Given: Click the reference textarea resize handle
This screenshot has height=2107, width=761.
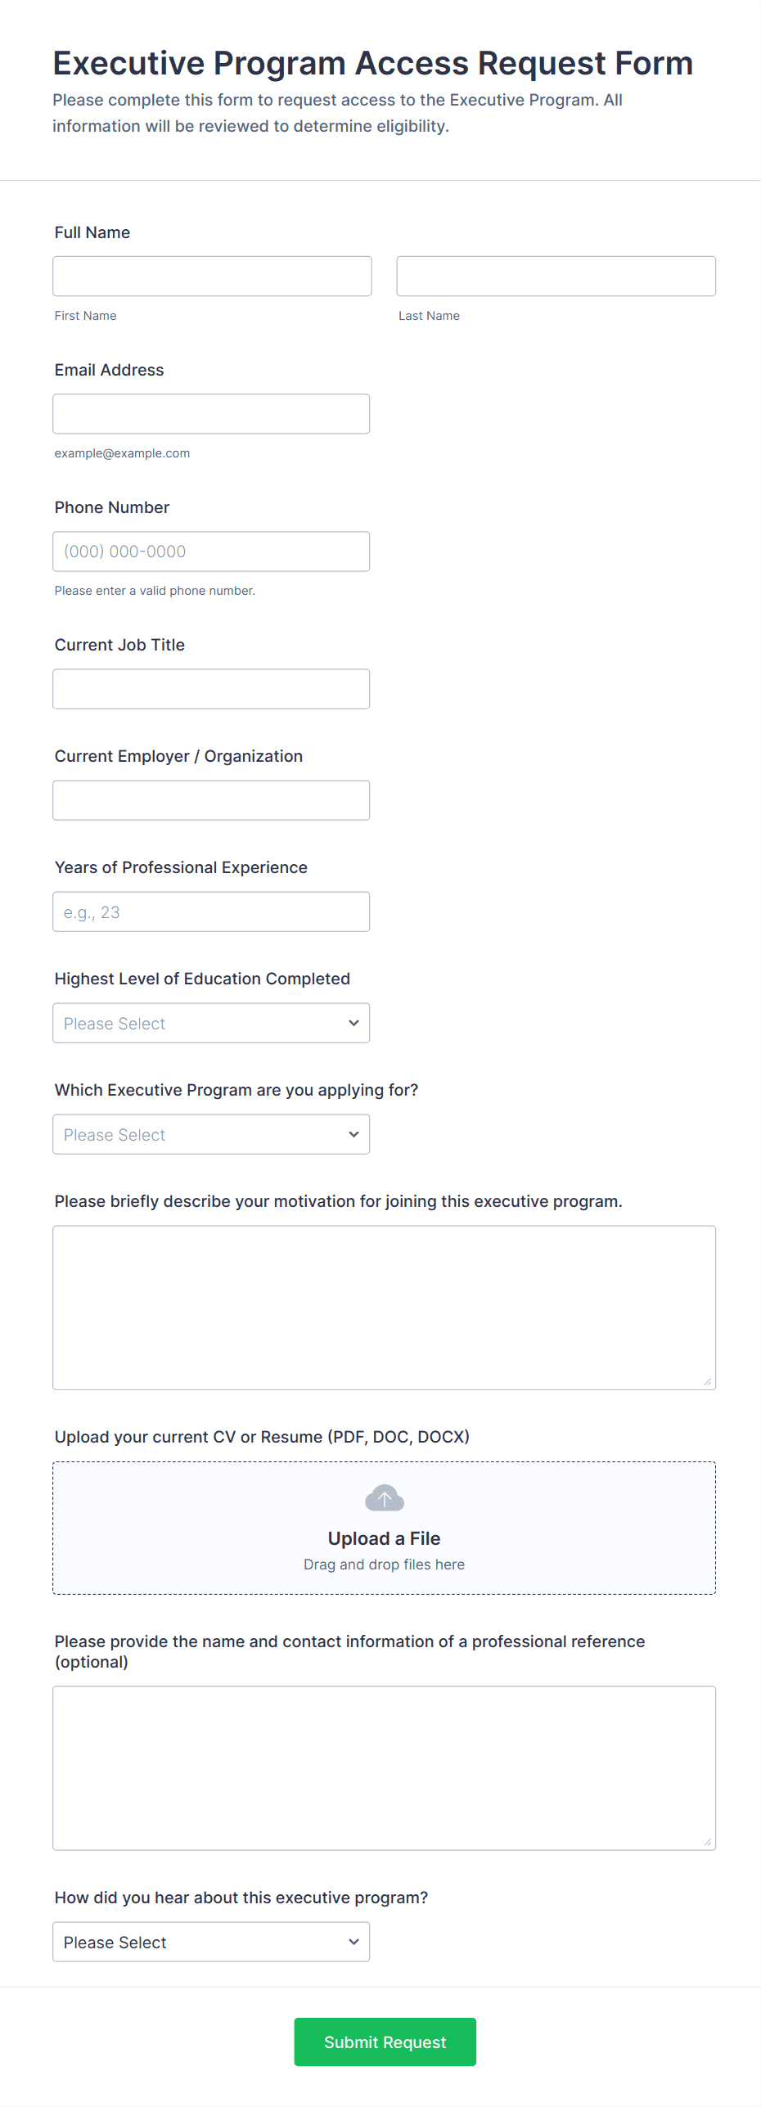Looking at the screenshot, I should (x=707, y=1842).
